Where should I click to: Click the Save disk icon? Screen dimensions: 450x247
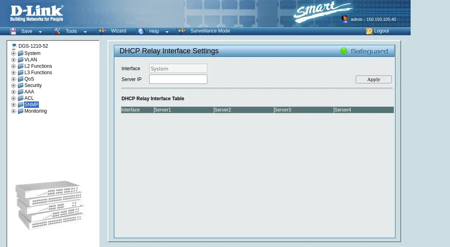tap(13, 31)
